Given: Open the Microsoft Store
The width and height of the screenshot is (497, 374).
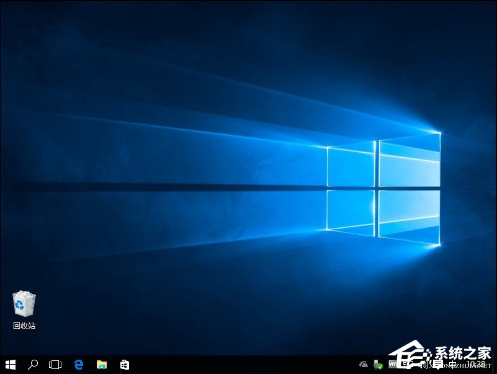Looking at the screenshot, I should pyautogui.click(x=124, y=365).
